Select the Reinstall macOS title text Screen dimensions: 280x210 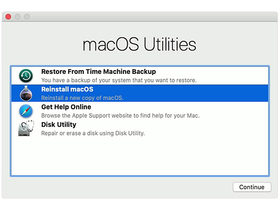(67, 89)
